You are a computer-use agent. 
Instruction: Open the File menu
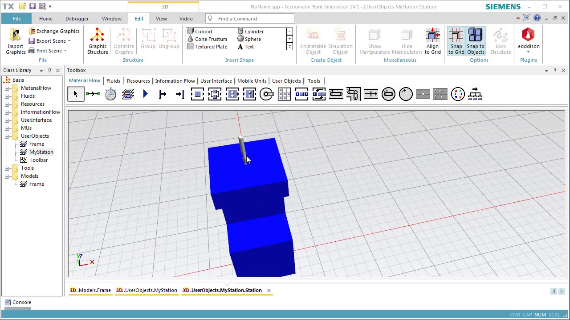point(16,19)
